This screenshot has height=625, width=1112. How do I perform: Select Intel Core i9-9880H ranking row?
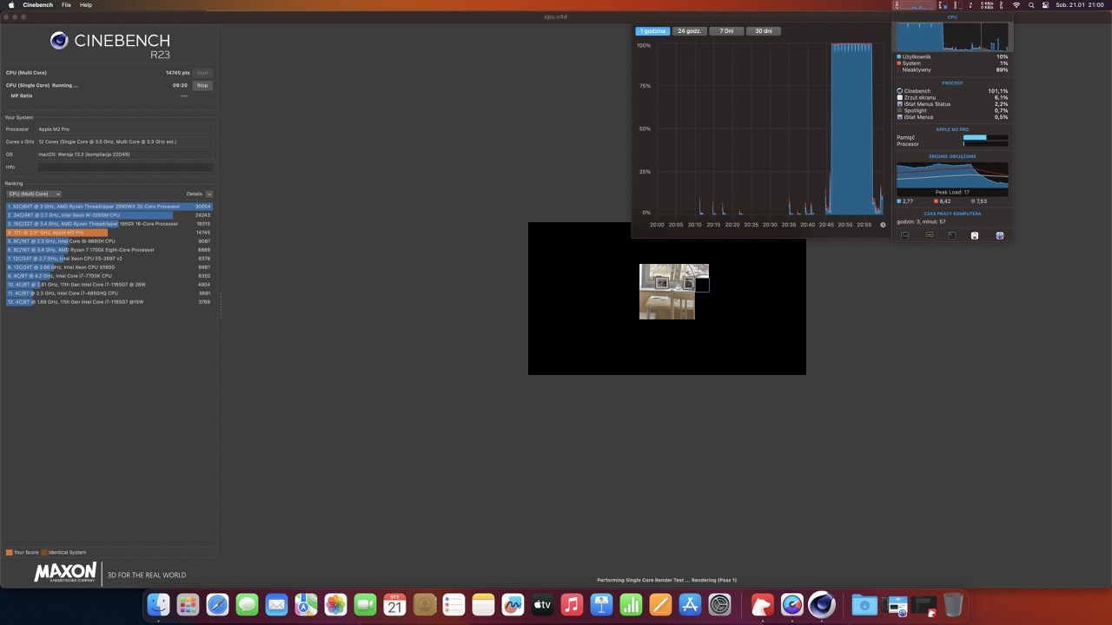(x=109, y=241)
